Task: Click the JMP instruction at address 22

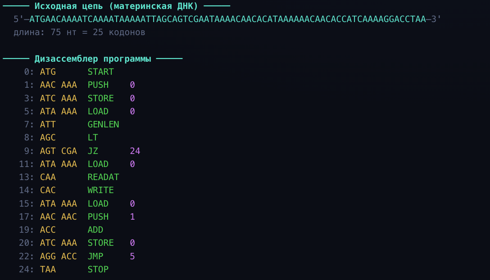Action: pos(95,257)
